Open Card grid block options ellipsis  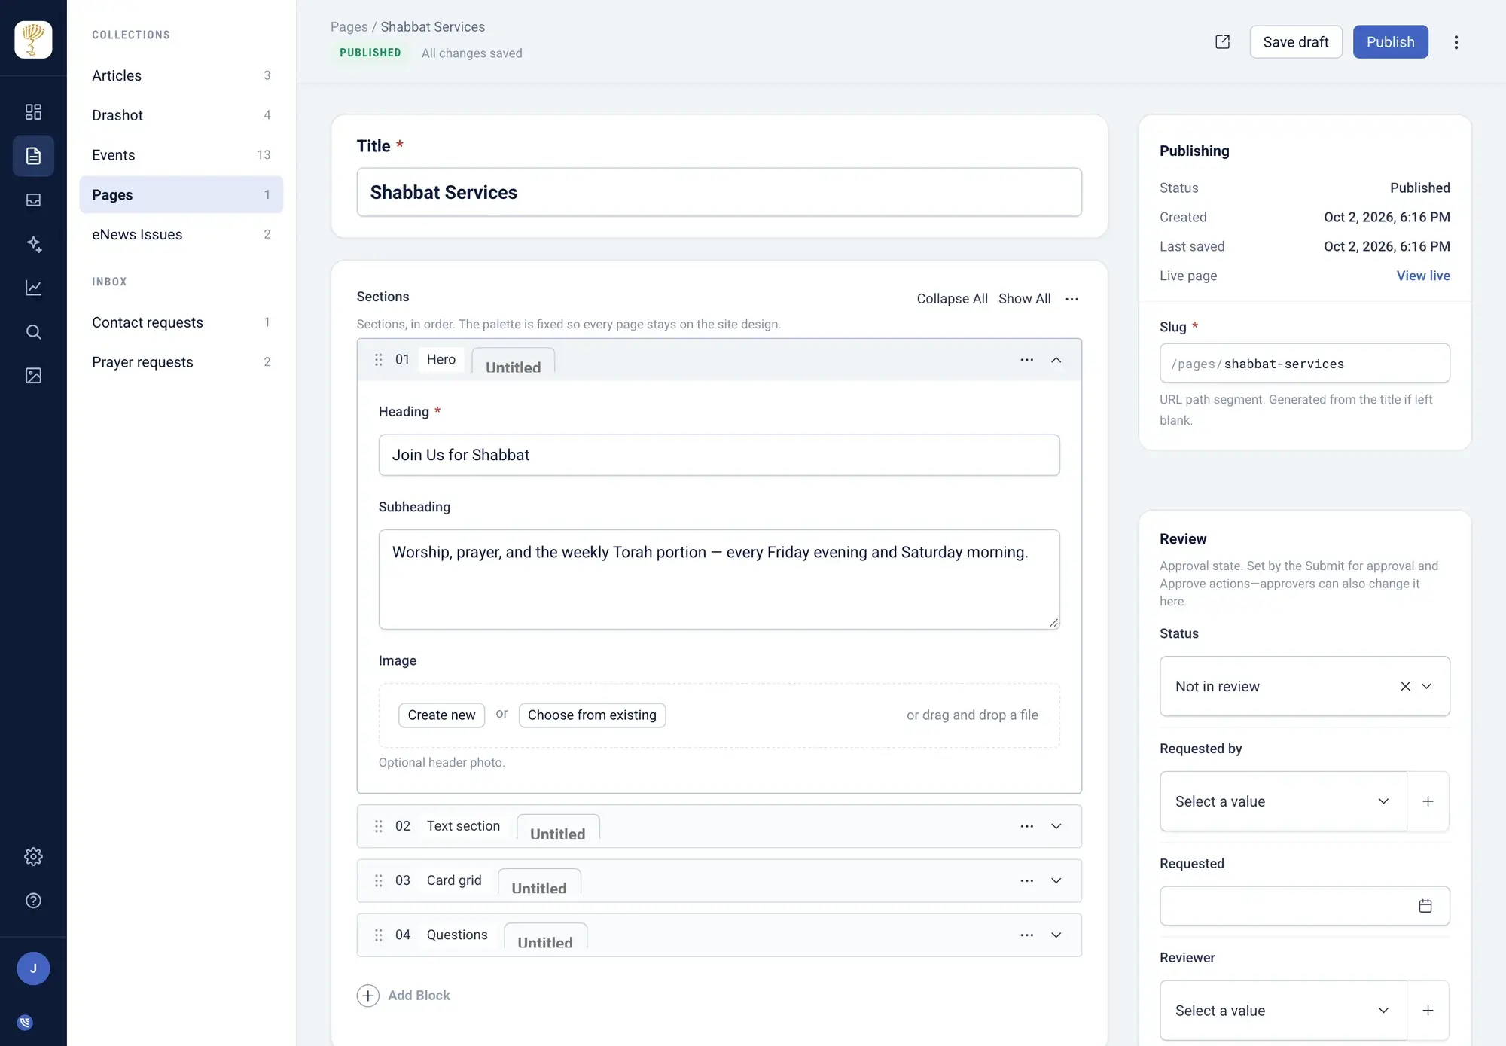[1026, 880]
